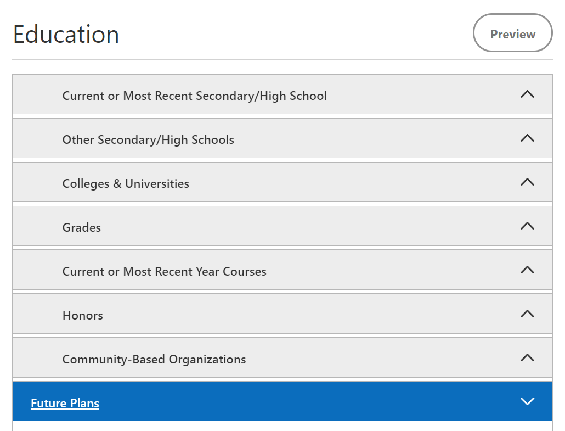
Task: Toggle the Colleges & Universities chevron arrow
Action: point(527,182)
